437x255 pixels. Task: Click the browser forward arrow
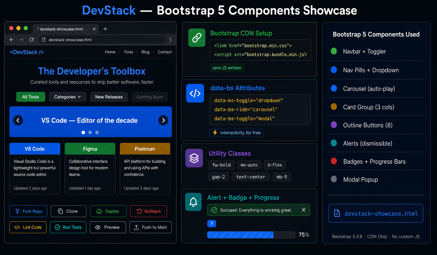[21, 40]
